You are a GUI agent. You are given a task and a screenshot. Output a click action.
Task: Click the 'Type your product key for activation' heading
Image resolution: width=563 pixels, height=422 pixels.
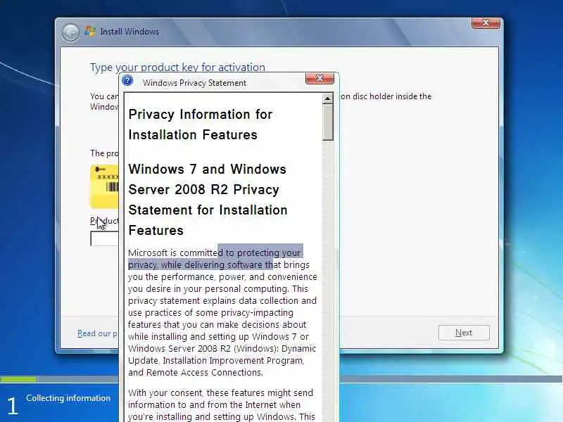[177, 67]
